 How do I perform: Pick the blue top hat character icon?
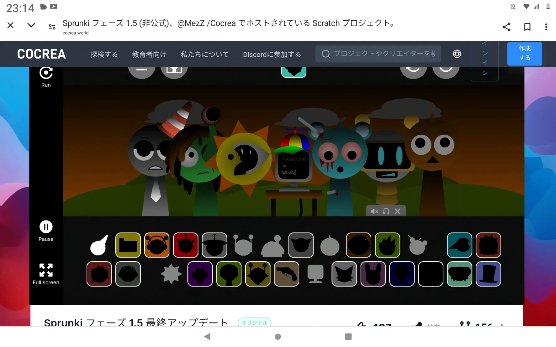[x=488, y=274]
